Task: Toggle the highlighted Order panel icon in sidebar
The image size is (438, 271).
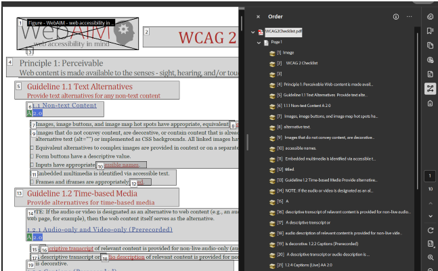Action: (430, 89)
